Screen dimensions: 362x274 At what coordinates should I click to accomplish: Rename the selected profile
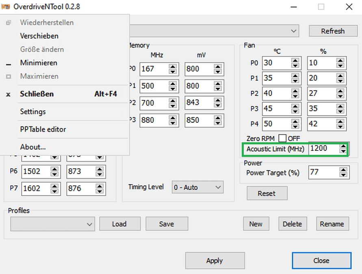pos(332,224)
